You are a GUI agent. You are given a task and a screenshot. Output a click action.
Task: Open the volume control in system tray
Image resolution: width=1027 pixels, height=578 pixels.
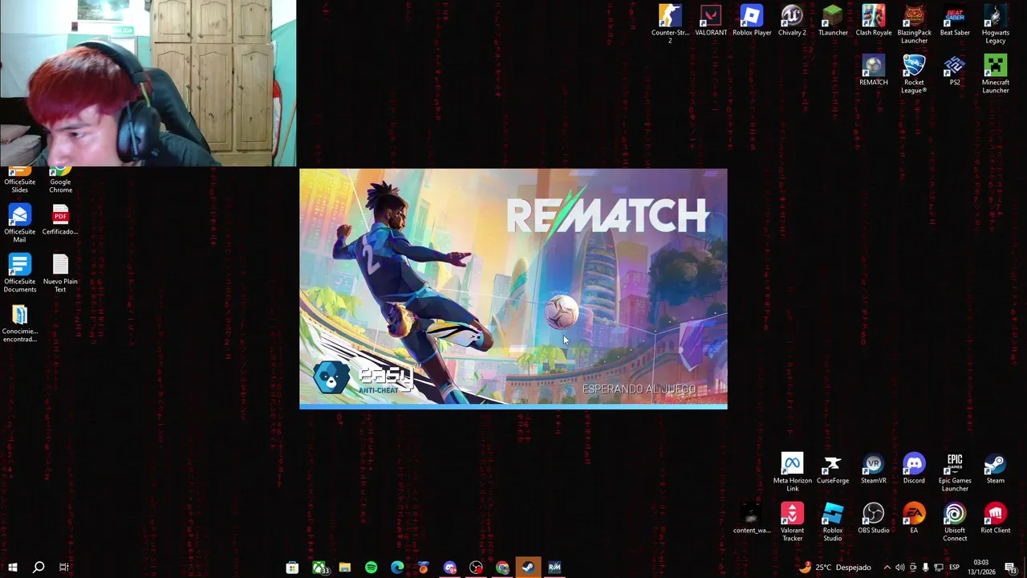click(x=899, y=568)
